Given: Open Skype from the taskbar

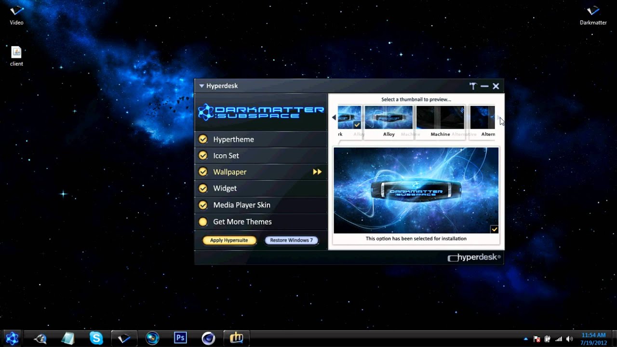Looking at the screenshot, I should point(96,338).
